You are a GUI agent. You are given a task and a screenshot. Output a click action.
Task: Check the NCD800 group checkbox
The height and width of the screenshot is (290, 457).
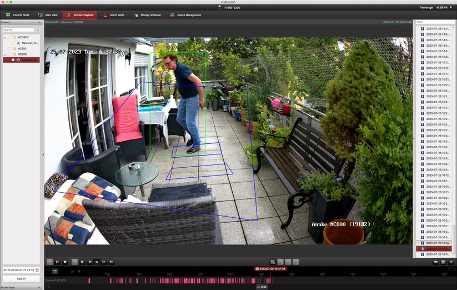[9, 37]
